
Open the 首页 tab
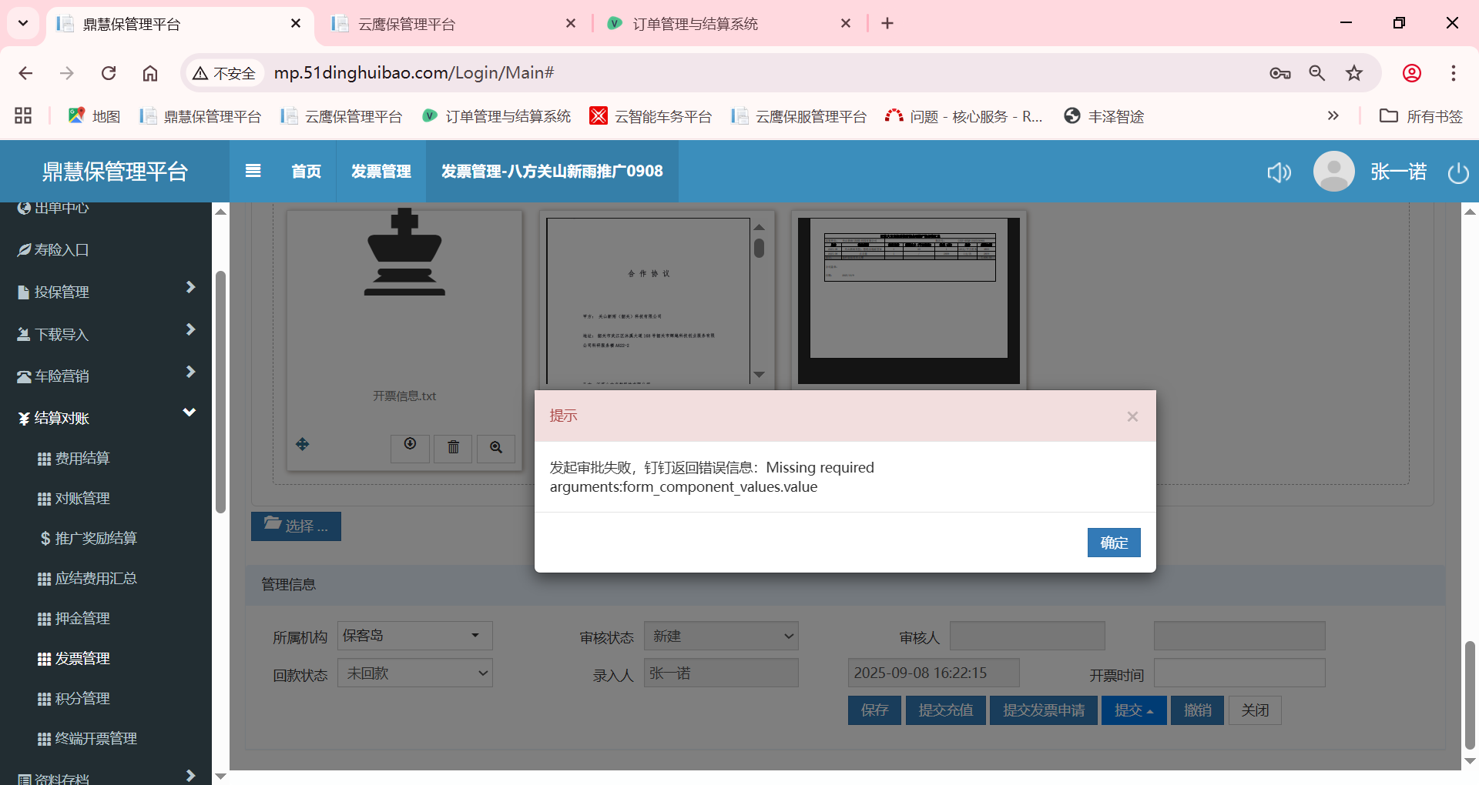tap(306, 171)
